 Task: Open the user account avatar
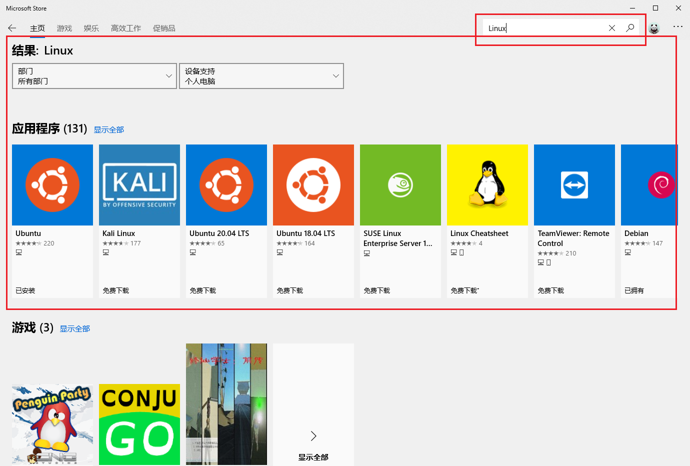click(x=654, y=28)
